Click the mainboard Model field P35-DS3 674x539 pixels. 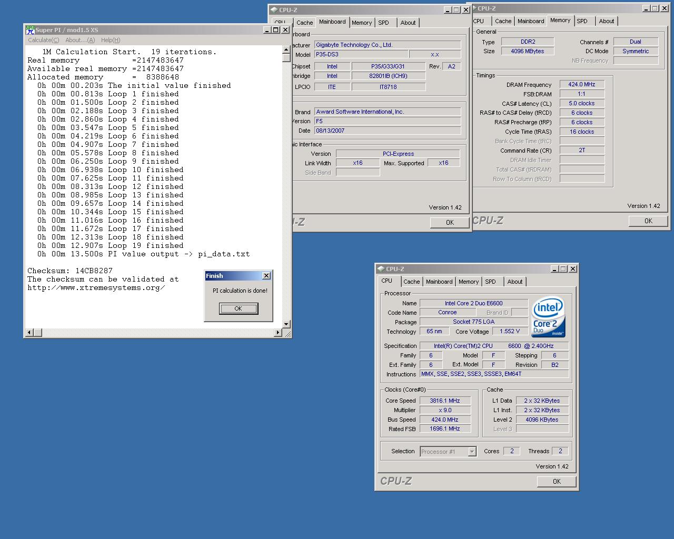tap(361, 54)
